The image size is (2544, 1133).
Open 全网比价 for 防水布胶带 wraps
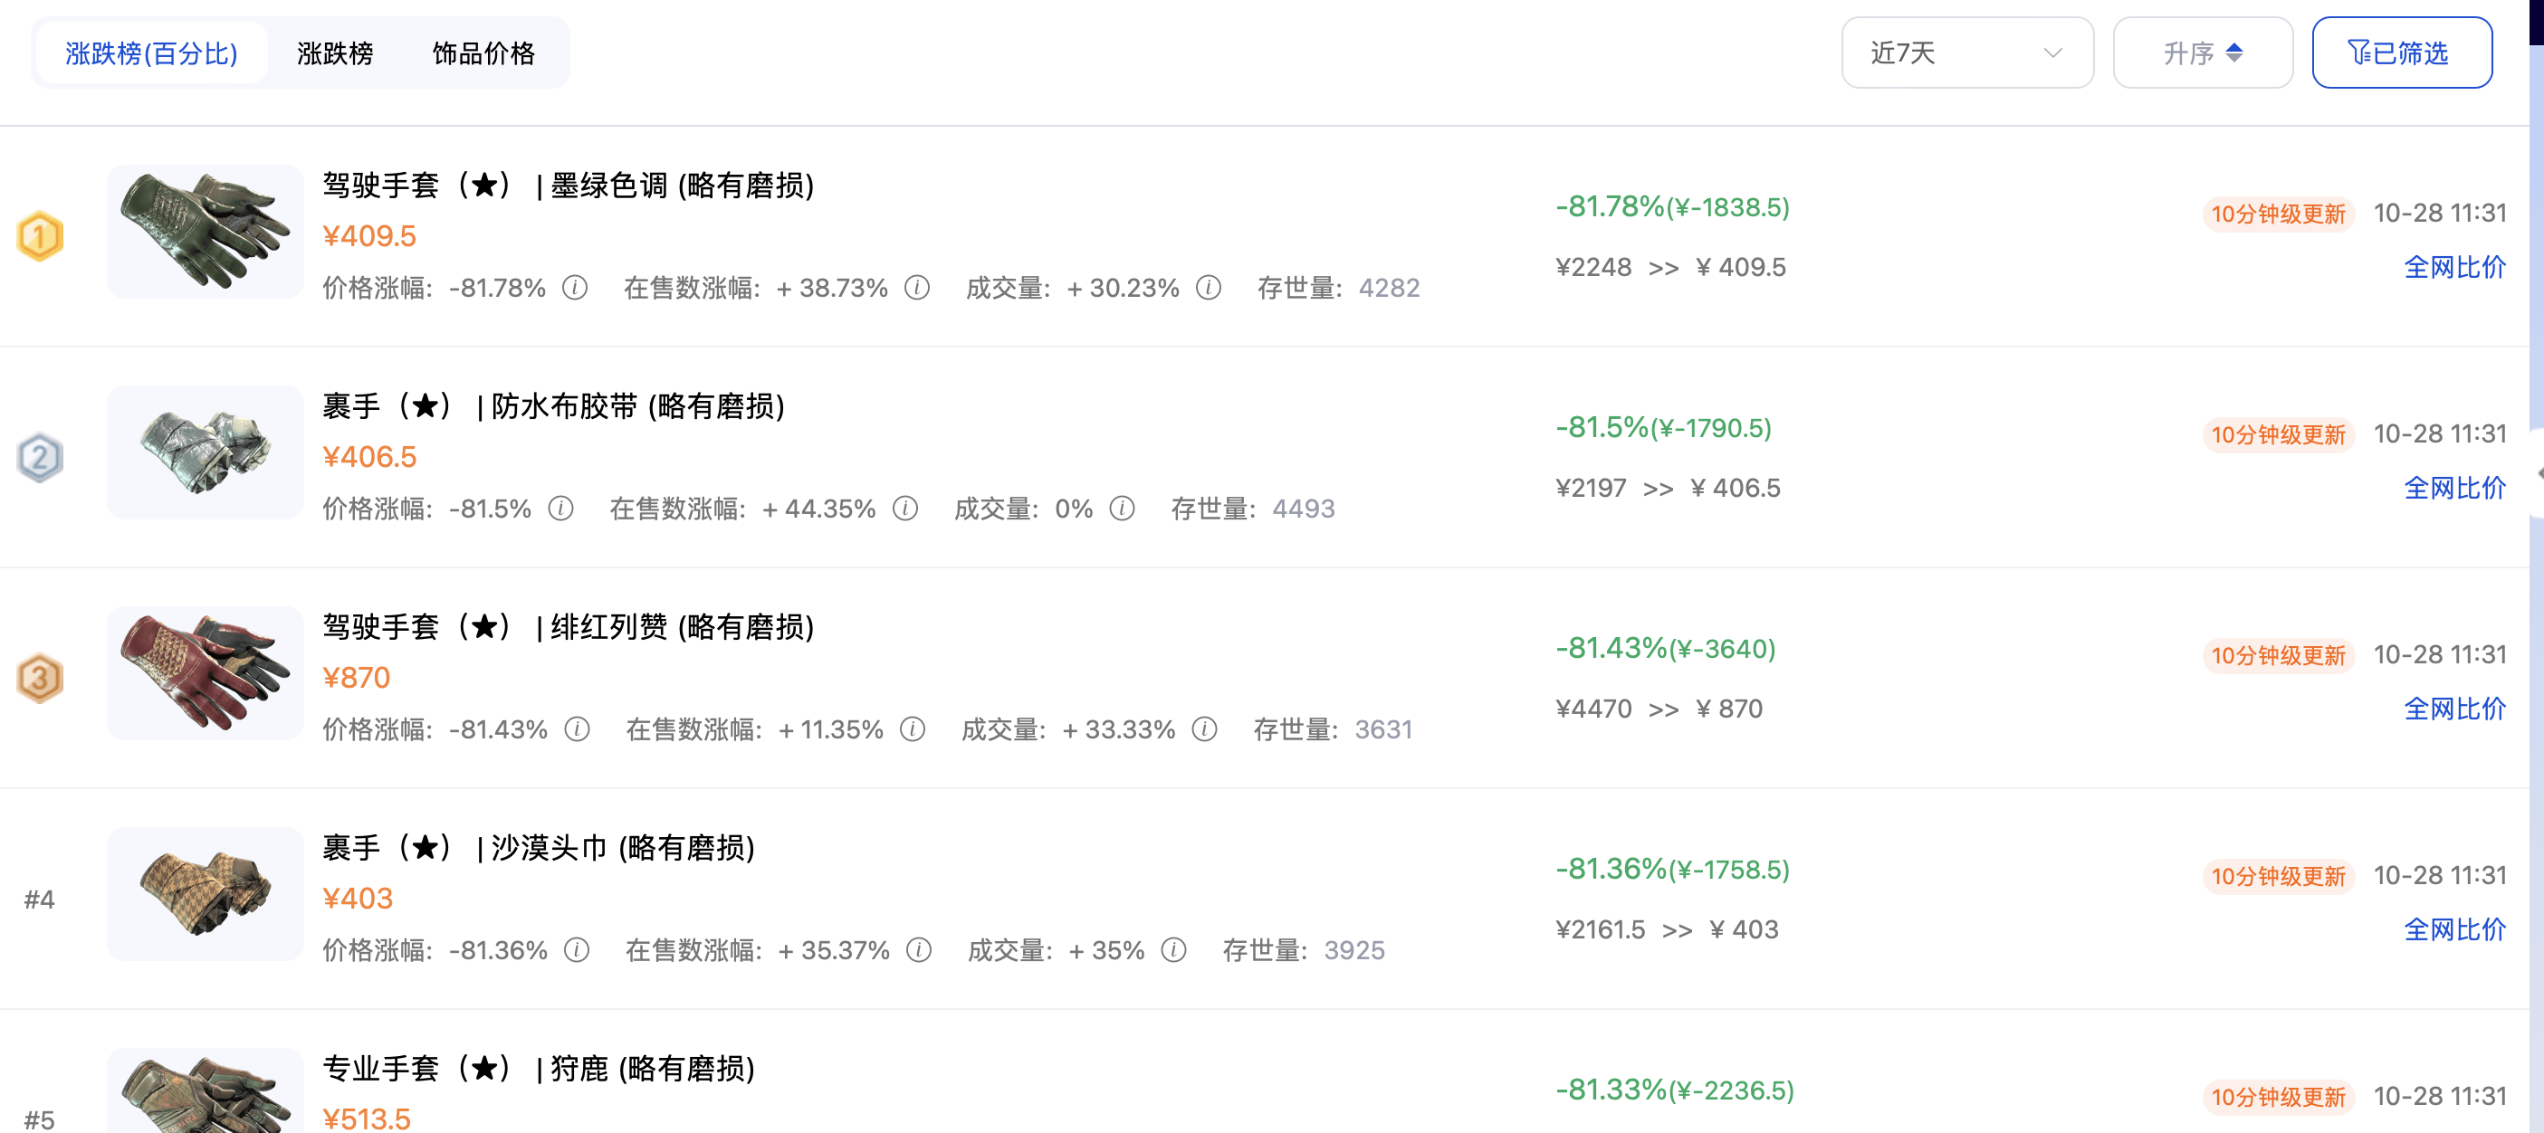[2456, 489]
